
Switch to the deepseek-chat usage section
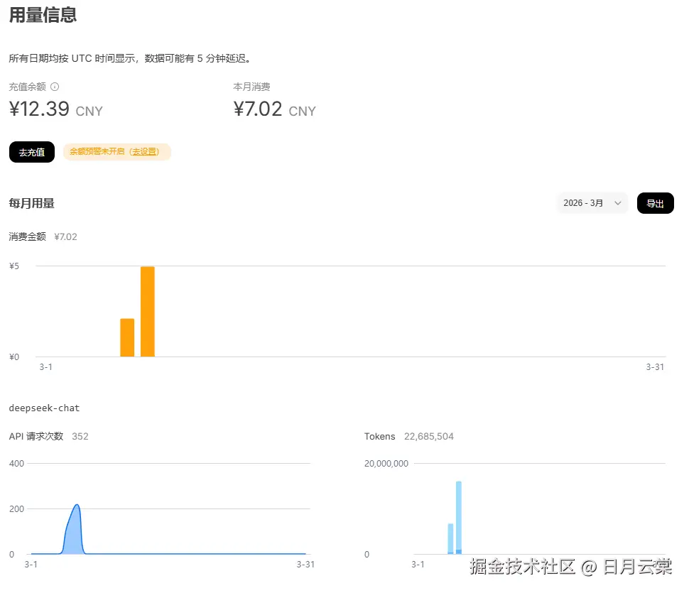point(44,408)
